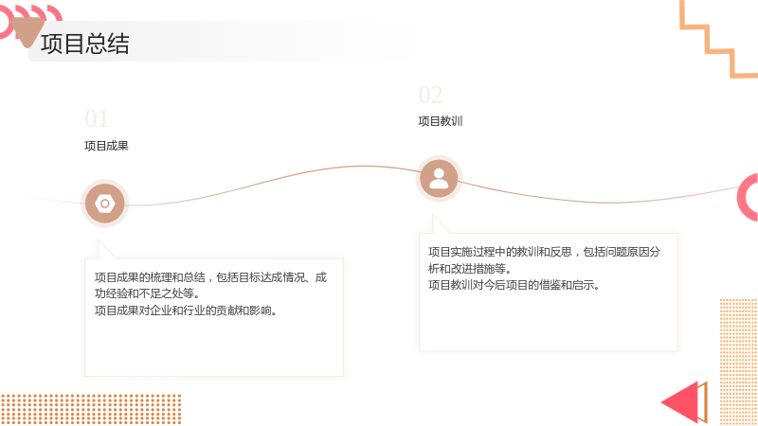Select the orange dotted pattern bottom left
758x426 pixels.
[x=91, y=410]
